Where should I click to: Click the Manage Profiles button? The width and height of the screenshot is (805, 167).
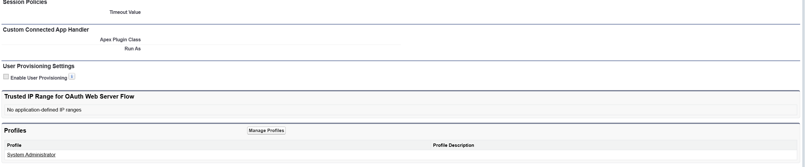266,131
